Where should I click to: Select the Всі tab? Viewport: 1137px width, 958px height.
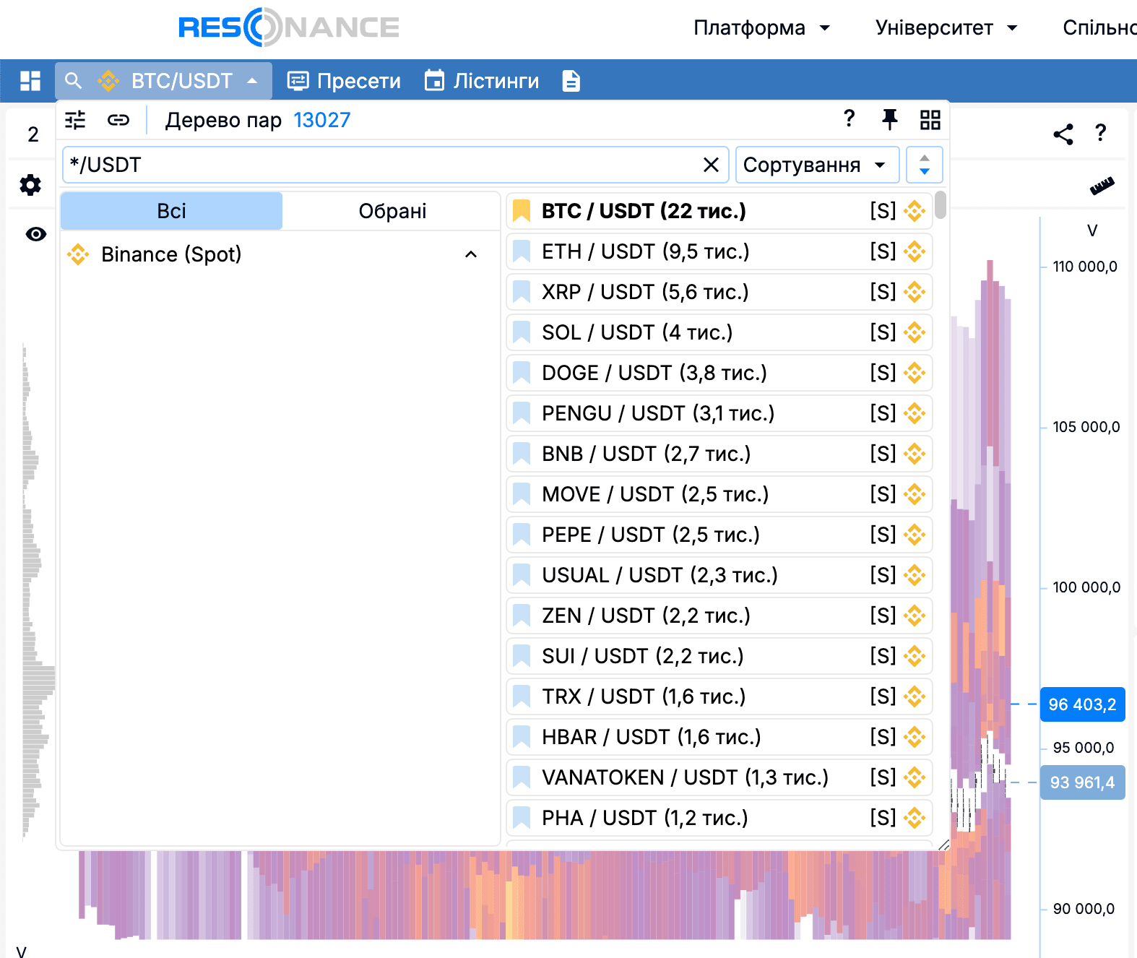pyautogui.click(x=171, y=211)
